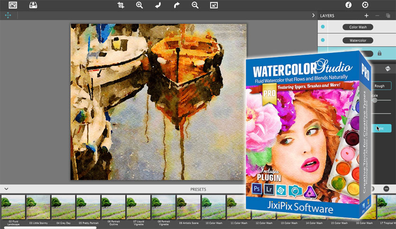The height and width of the screenshot is (229, 396).
Task: Apply the 04 Grey Day preset
Action: [x=63, y=207]
